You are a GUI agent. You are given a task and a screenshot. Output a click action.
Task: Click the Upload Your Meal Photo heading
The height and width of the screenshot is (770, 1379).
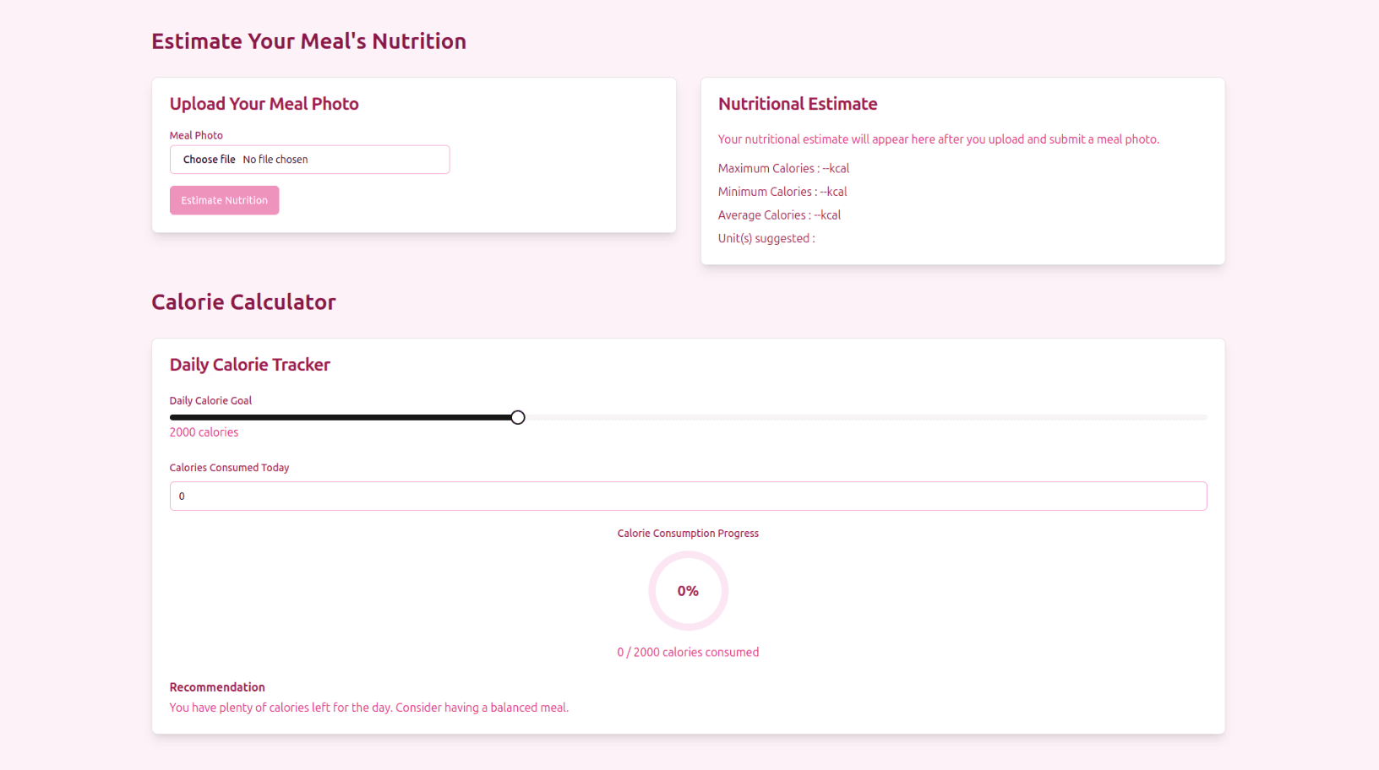(x=264, y=104)
